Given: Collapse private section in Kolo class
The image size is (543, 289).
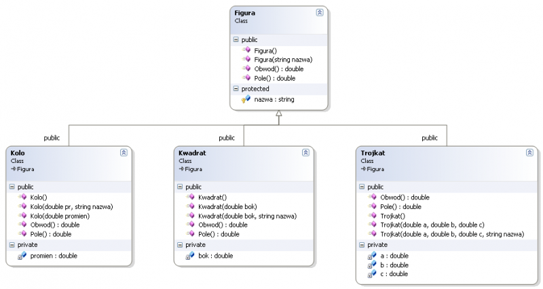Looking at the screenshot, I should [12, 244].
